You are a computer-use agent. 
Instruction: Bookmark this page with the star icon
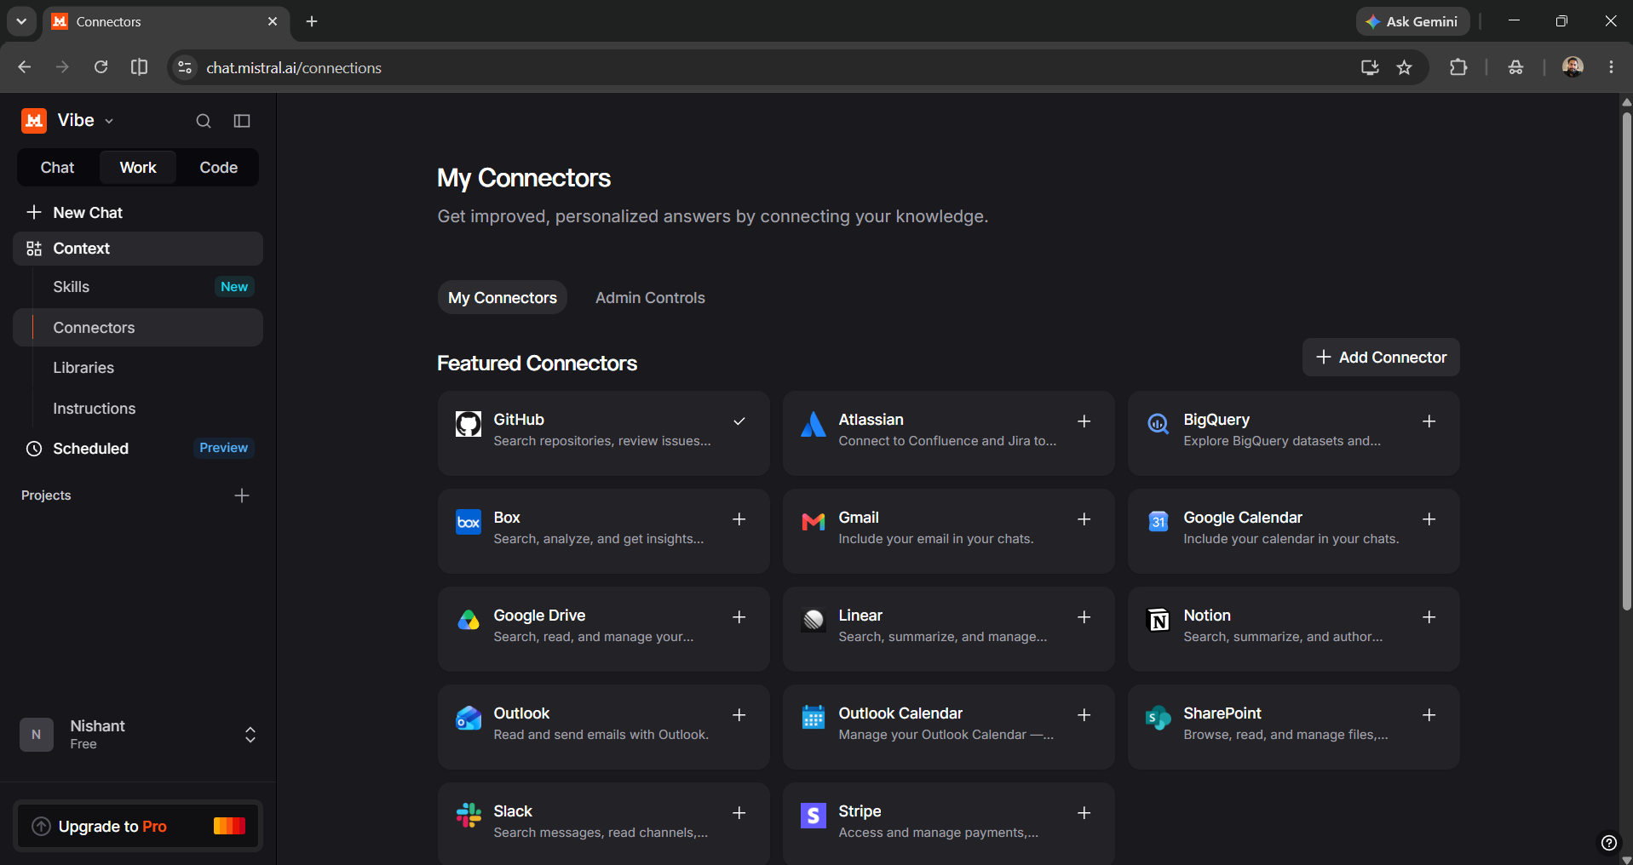pyautogui.click(x=1405, y=68)
